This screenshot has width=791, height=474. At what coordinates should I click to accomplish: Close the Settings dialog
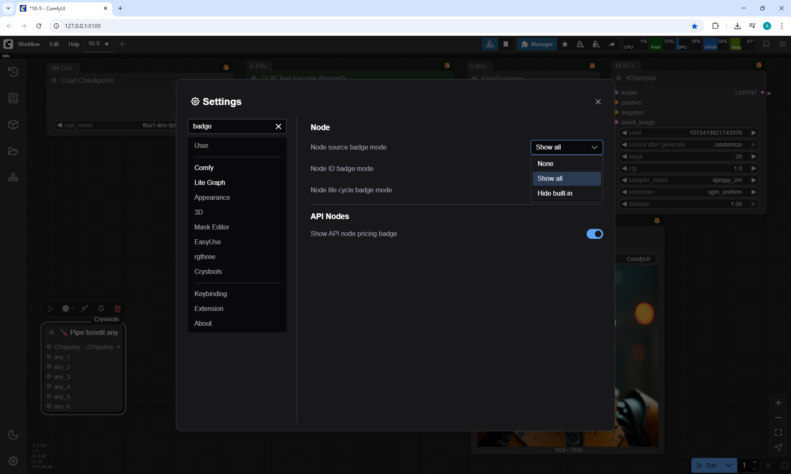[x=598, y=102]
